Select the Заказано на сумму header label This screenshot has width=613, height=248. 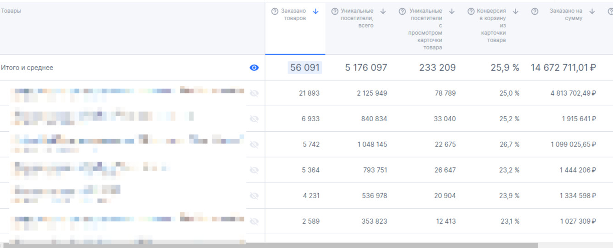coord(566,15)
